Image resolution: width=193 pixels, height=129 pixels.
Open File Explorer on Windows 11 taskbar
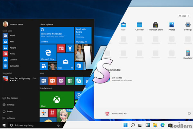155,125
